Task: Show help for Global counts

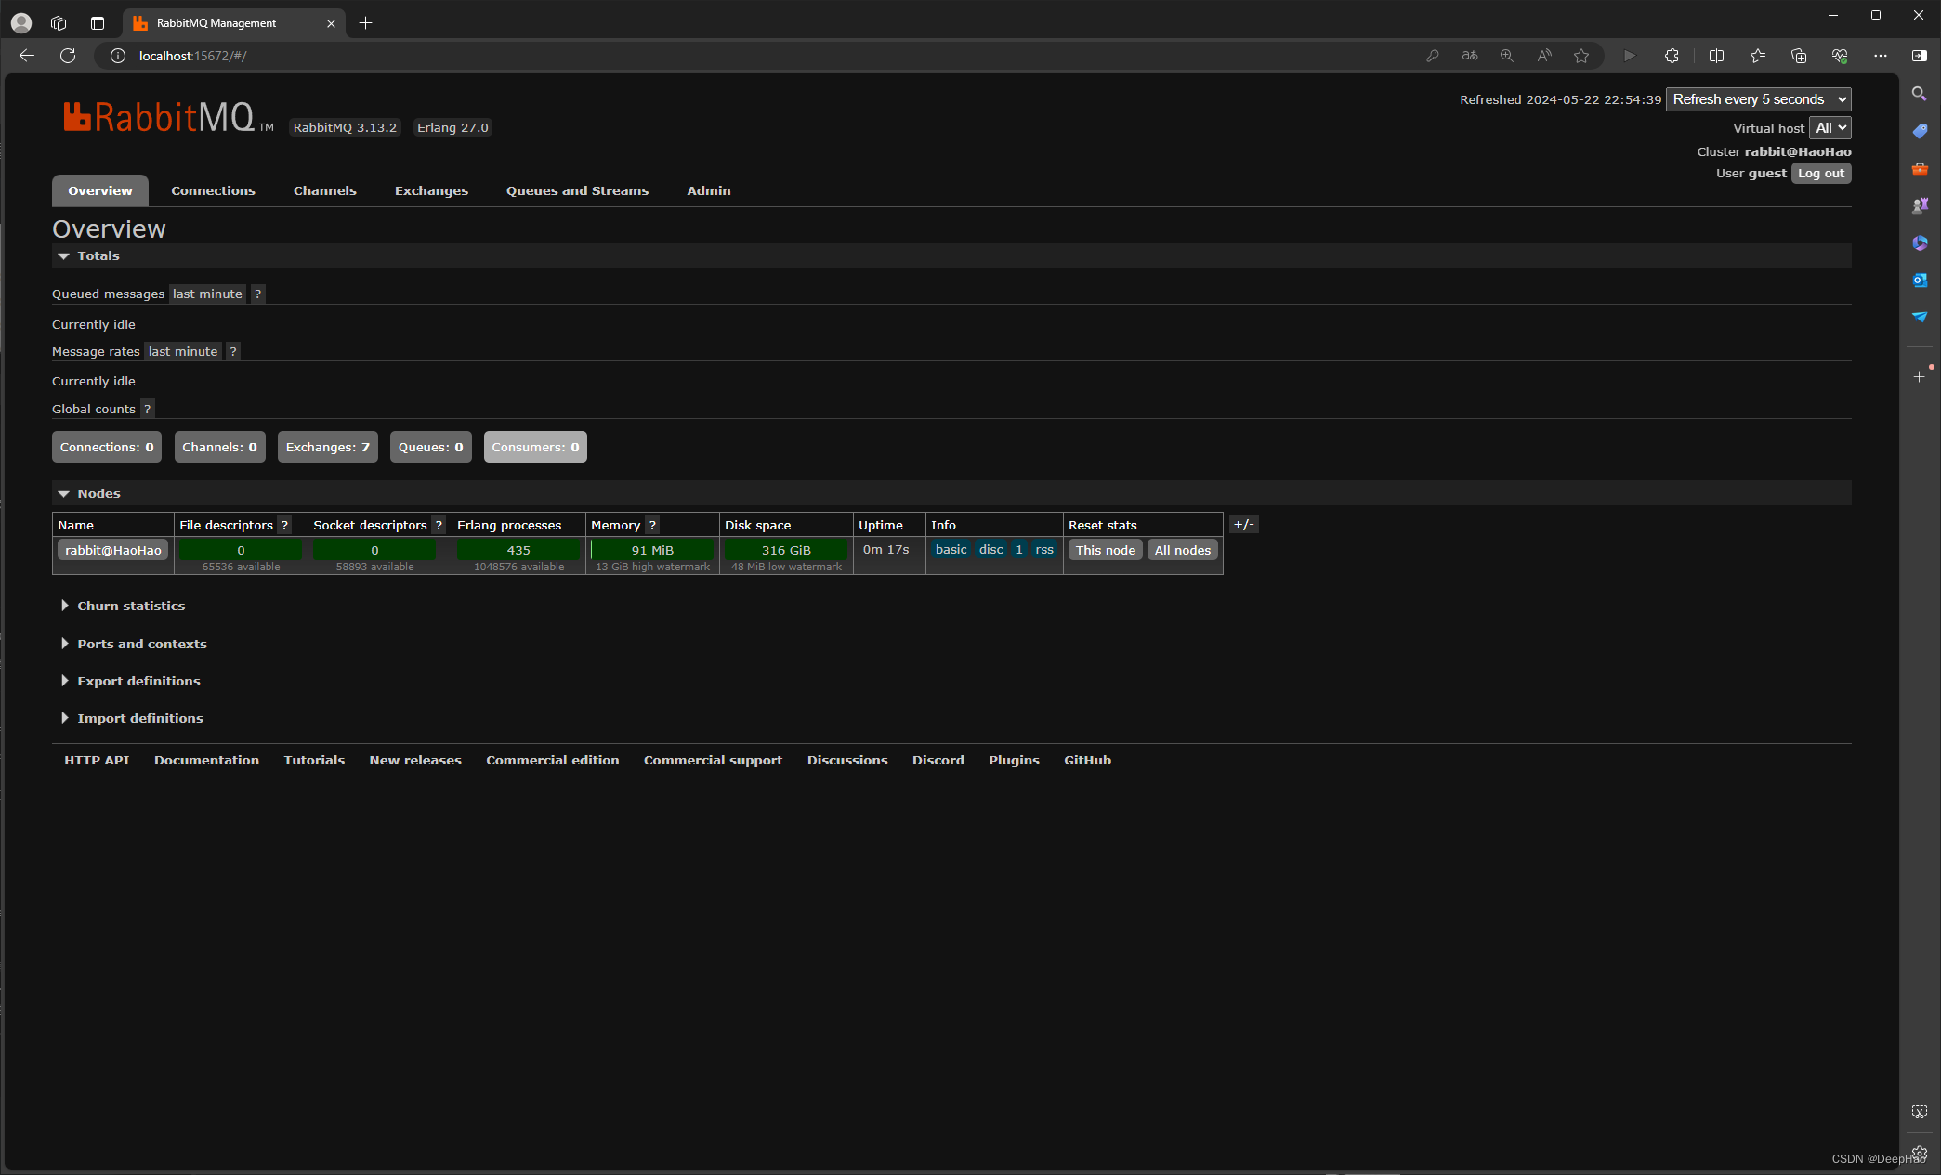Action: pos(147,409)
